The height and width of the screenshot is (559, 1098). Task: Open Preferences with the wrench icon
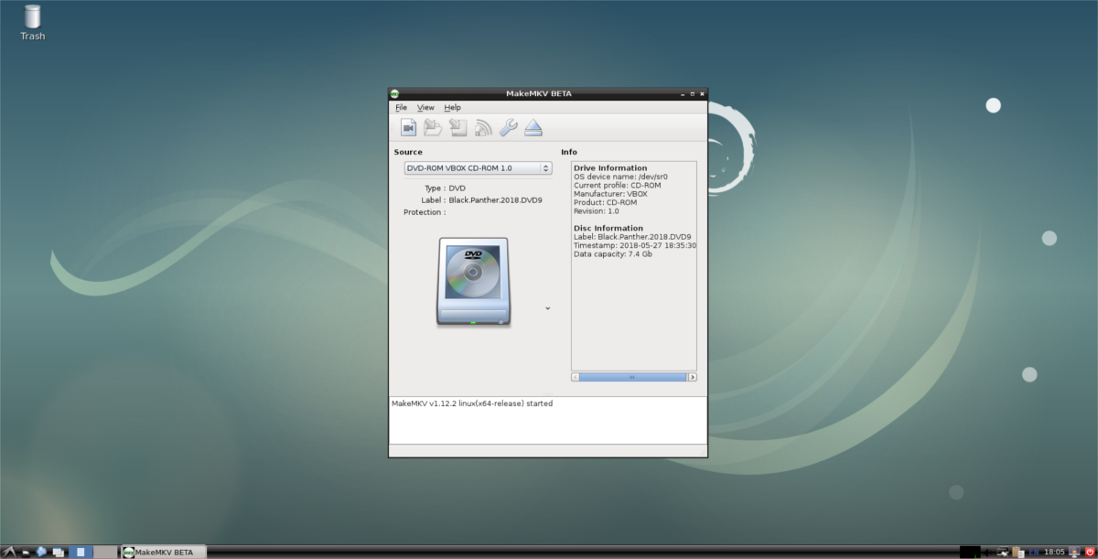509,128
